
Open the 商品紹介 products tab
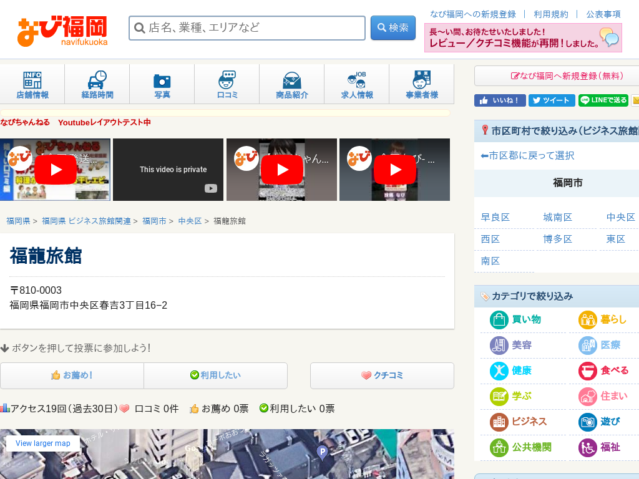click(x=292, y=84)
